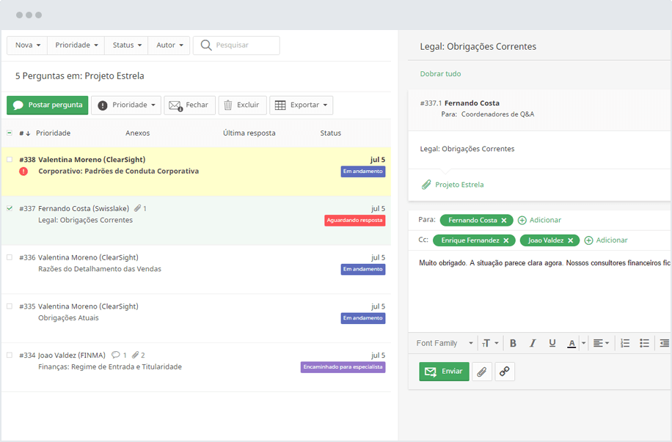Insert a numbered list in editor
The width and height of the screenshot is (672, 442).
coord(625,343)
